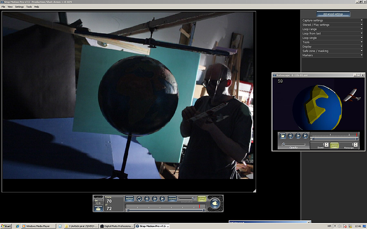
Task: Expand Loop from last panel
Action: [x=332, y=33]
